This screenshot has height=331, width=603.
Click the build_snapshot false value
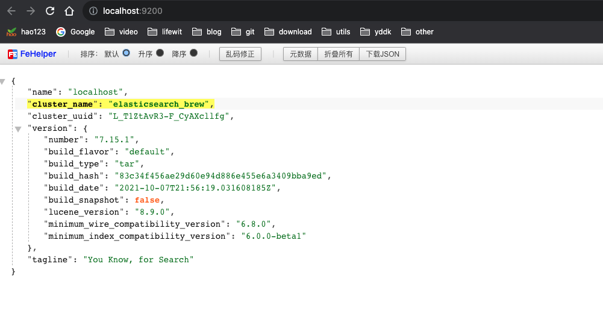click(x=147, y=200)
